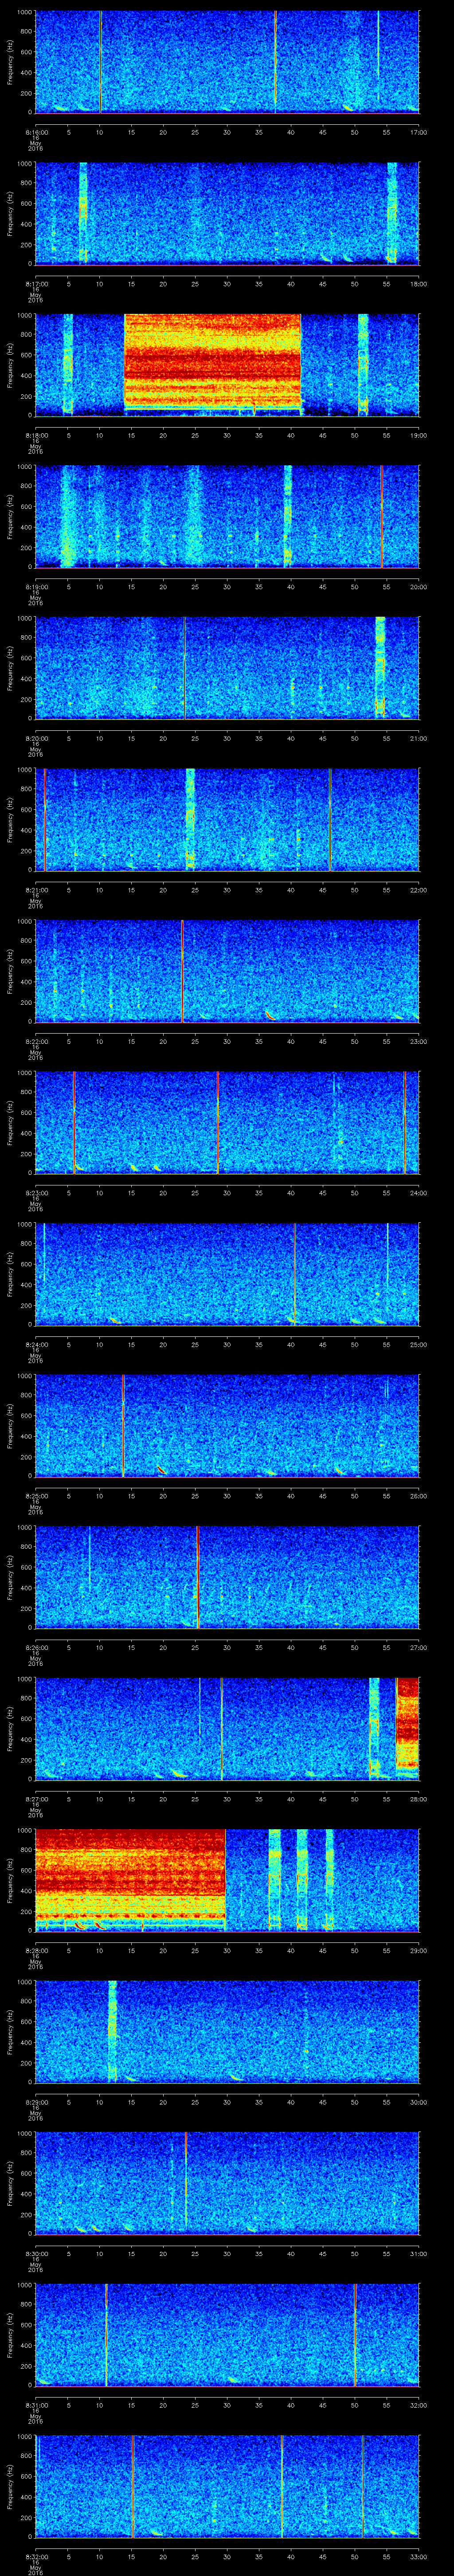Pick the spectrogram panel beginning 8:22:00
Viewport: 454px width, 2576px height.
227,971
